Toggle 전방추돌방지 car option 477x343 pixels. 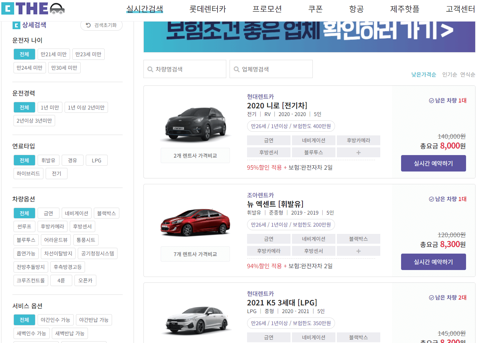[31, 267]
